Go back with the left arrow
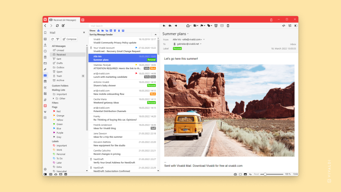This screenshot has width=341, height=192. (45, 26)
